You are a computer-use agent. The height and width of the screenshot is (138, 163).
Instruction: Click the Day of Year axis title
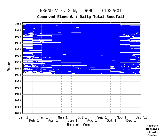(79, 124)
